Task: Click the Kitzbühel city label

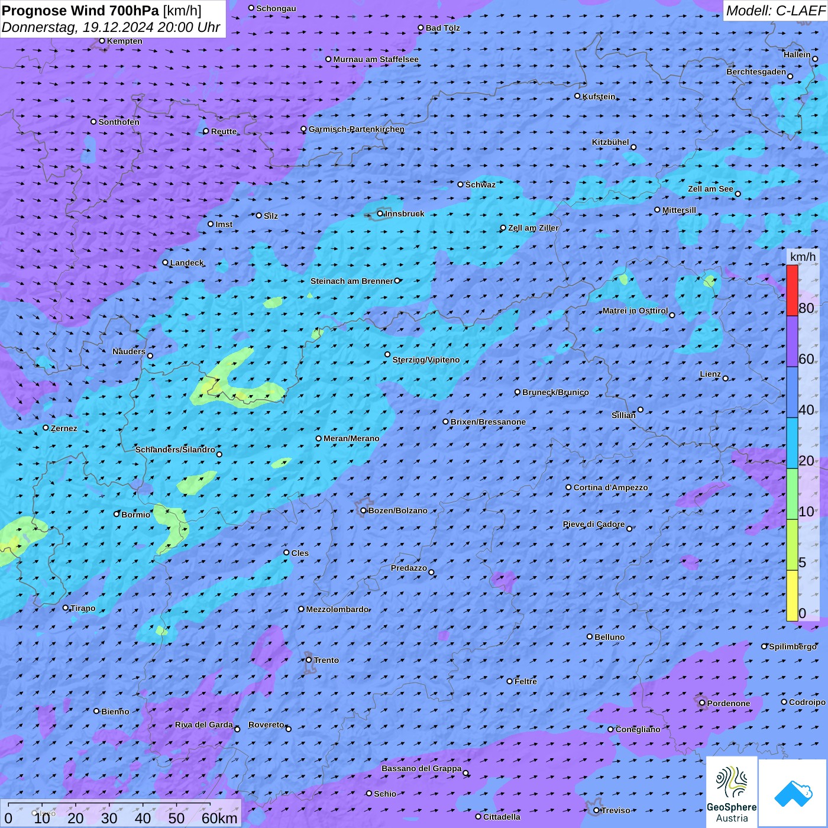Action: [x=610, y=142]
